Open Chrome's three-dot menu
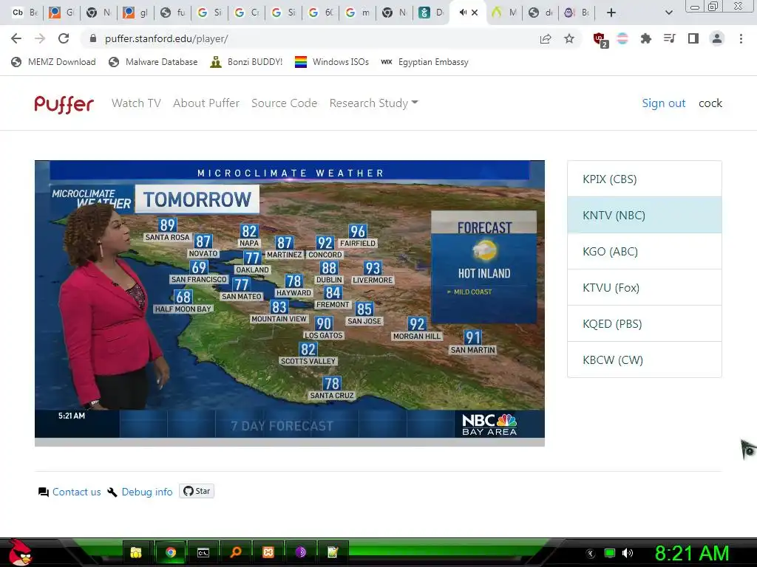Image resolution: width=757 pixels, height=567 pixels. [x=741, y=38]
